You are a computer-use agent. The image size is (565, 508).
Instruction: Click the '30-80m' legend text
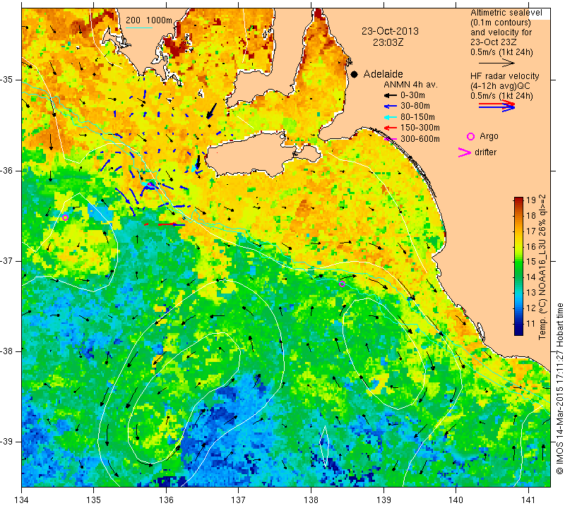point(415,107)
